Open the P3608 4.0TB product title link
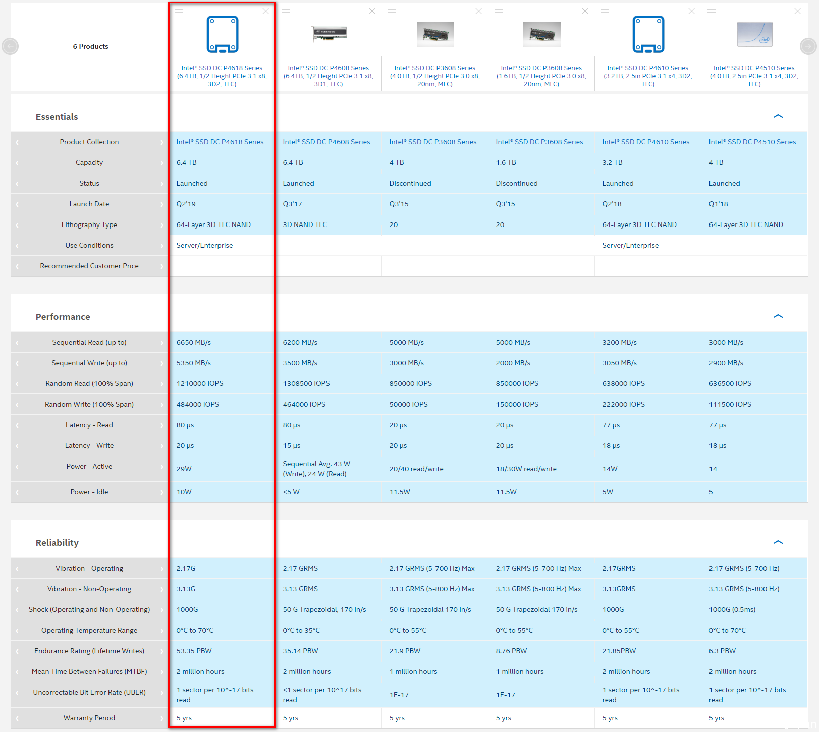 point(435,76)
